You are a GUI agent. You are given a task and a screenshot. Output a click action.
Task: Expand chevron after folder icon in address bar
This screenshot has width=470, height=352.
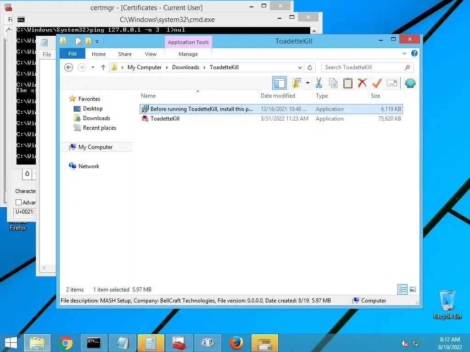click(x=122, y=67)
